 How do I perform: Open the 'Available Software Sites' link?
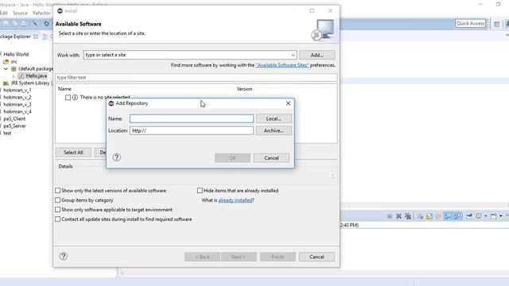click(282, 65)
